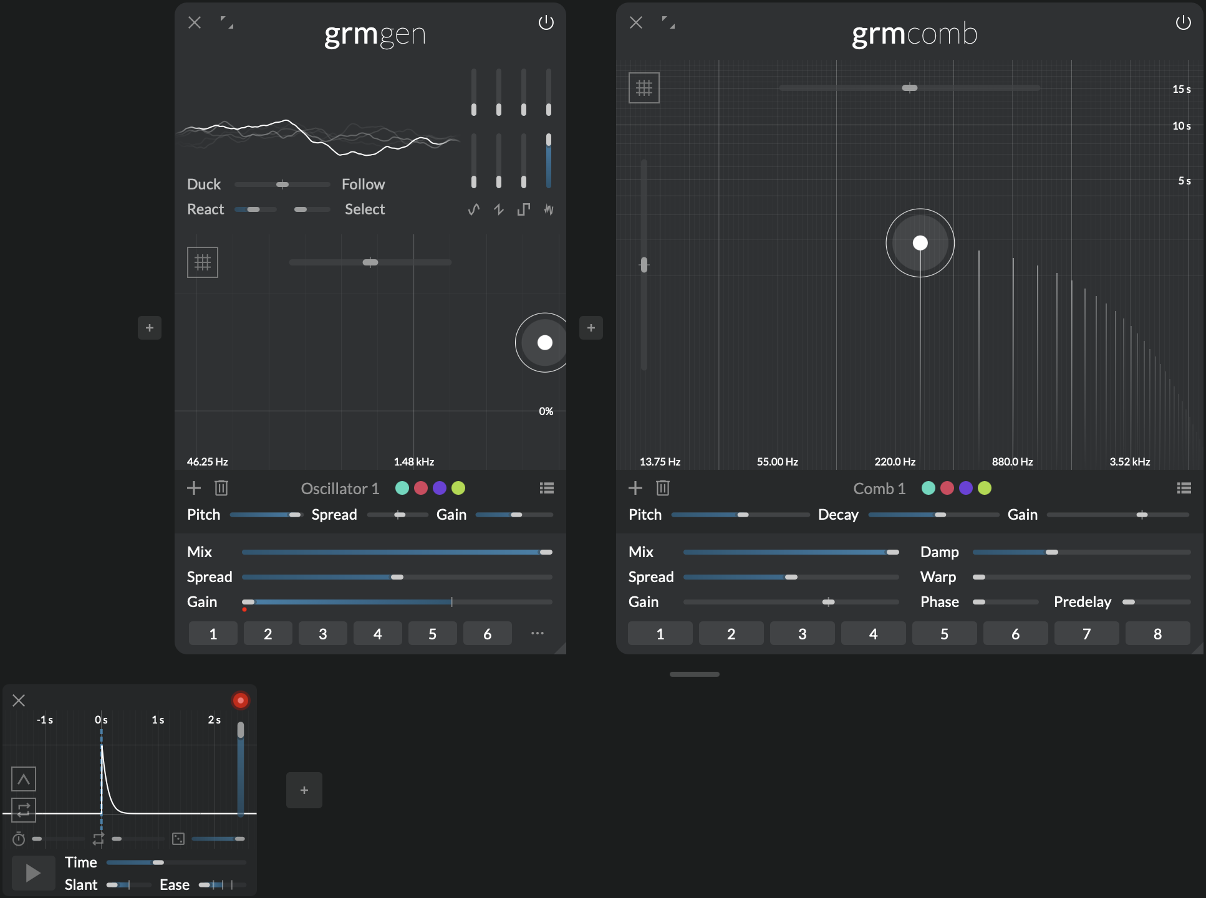1206x898 pixels.
Task: Select preset 3 in grmgen
Action: click(322, 634)
